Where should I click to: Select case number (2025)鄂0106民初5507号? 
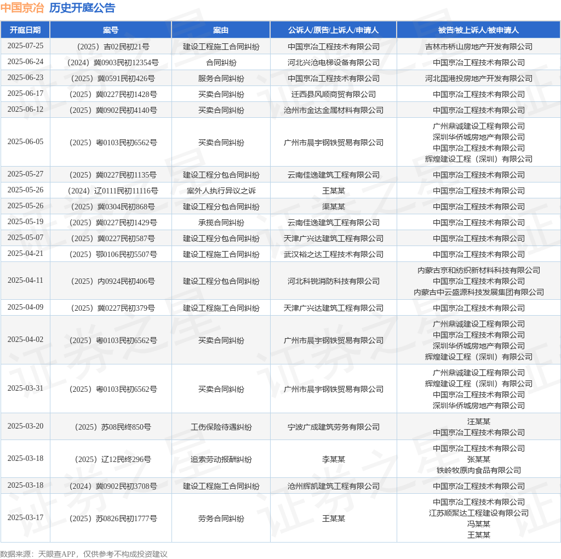113,254
